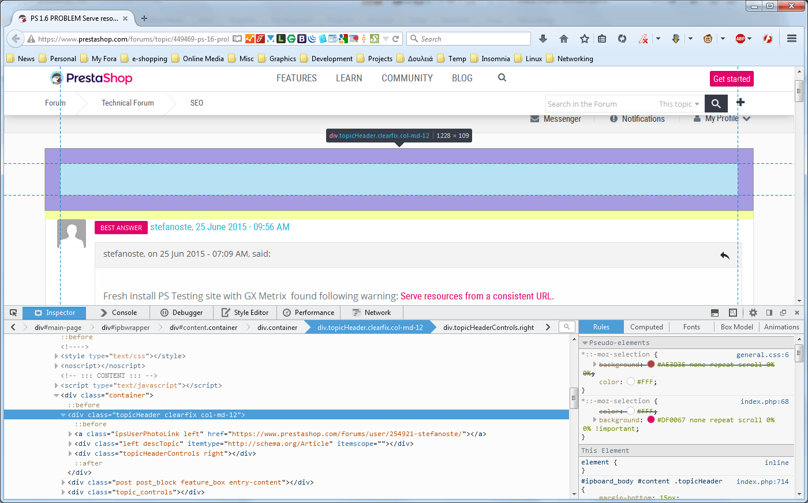Open the FEATURES nav menu
This screenshot has height=503, width=808.
297,78
